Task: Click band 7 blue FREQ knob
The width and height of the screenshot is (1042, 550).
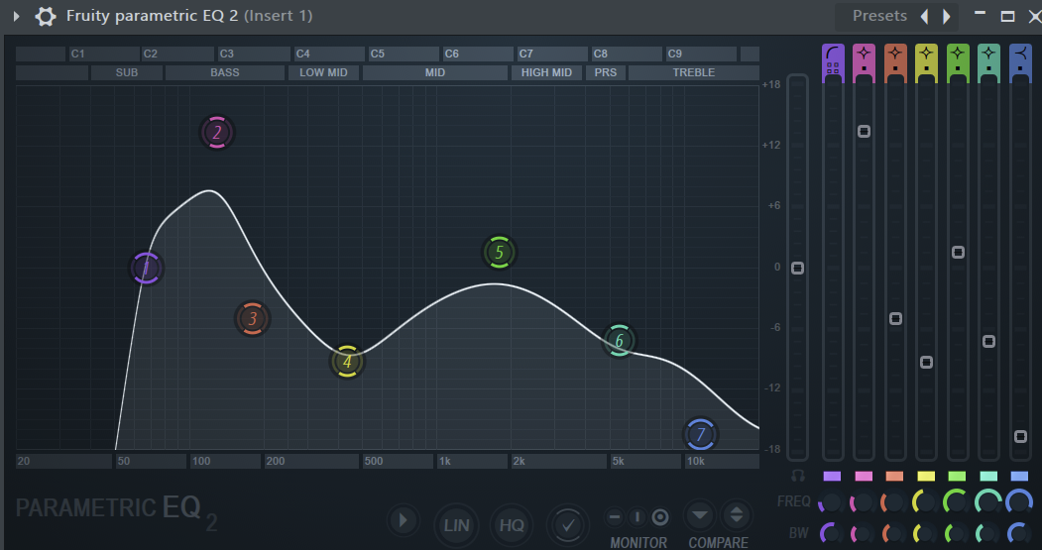Action: (1019, 502)
